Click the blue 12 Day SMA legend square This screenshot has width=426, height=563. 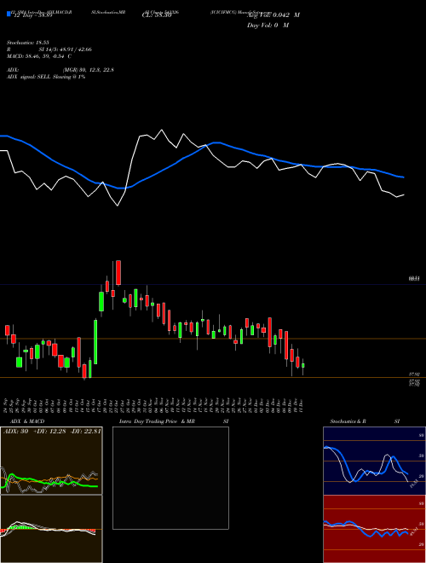[x=9, y=14]
